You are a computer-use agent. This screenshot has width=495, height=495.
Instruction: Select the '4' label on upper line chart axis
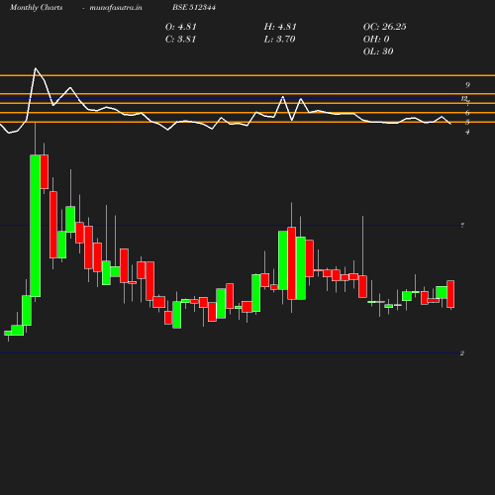467,132
